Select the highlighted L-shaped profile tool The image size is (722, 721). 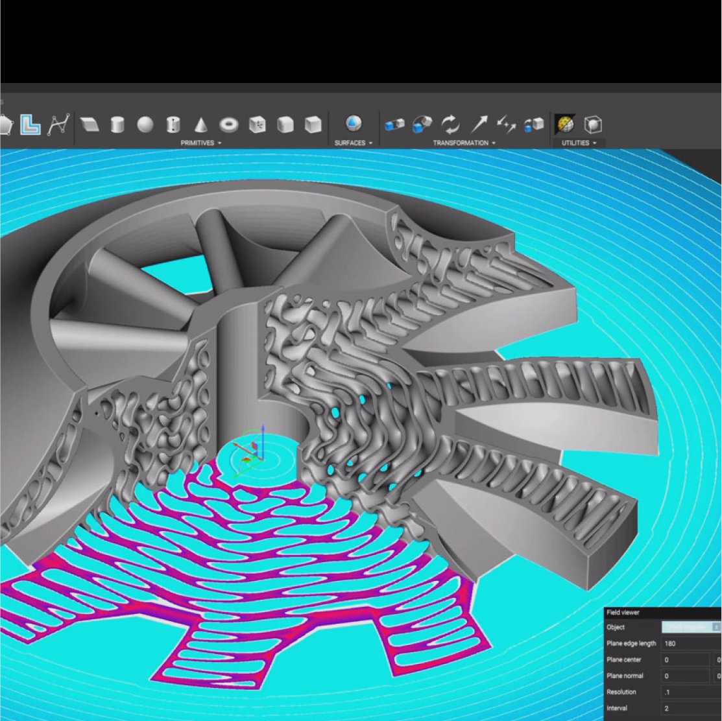(x=30, y=124)
